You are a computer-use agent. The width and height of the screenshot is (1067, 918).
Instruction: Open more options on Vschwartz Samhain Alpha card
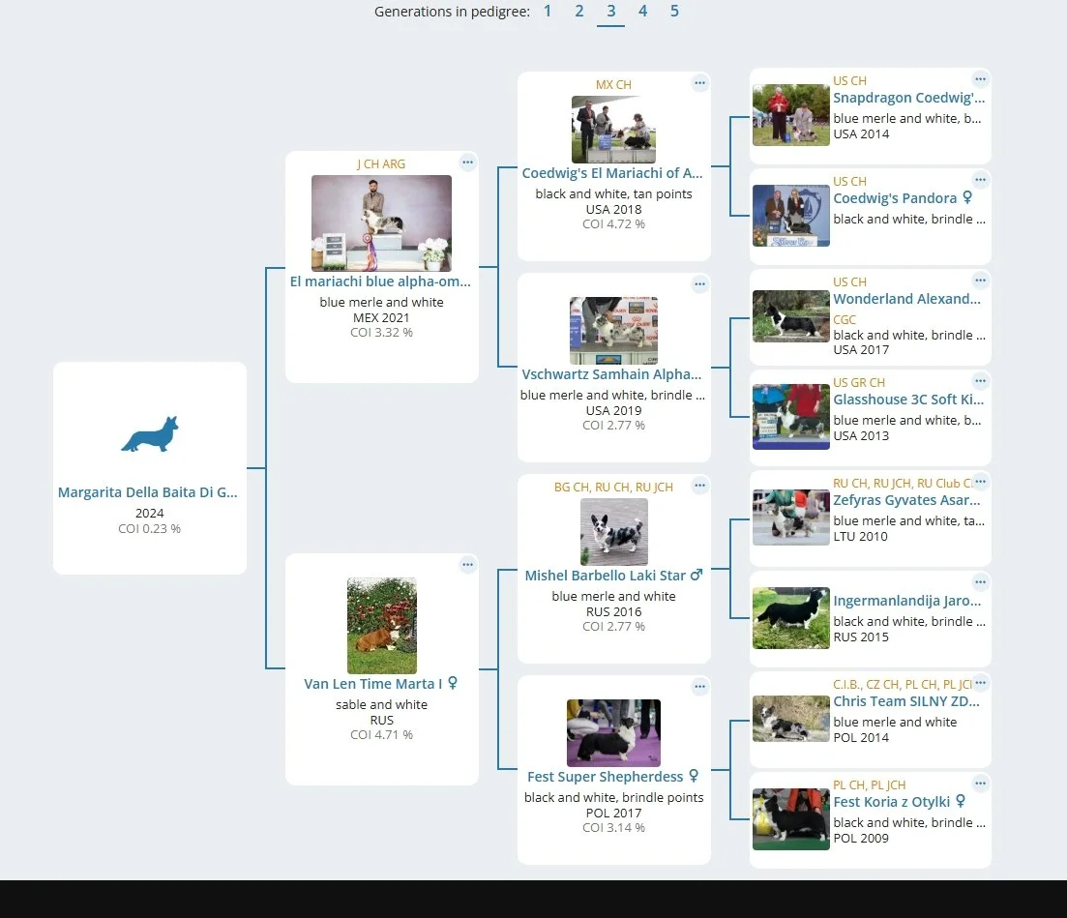click(x=699, y=284)
